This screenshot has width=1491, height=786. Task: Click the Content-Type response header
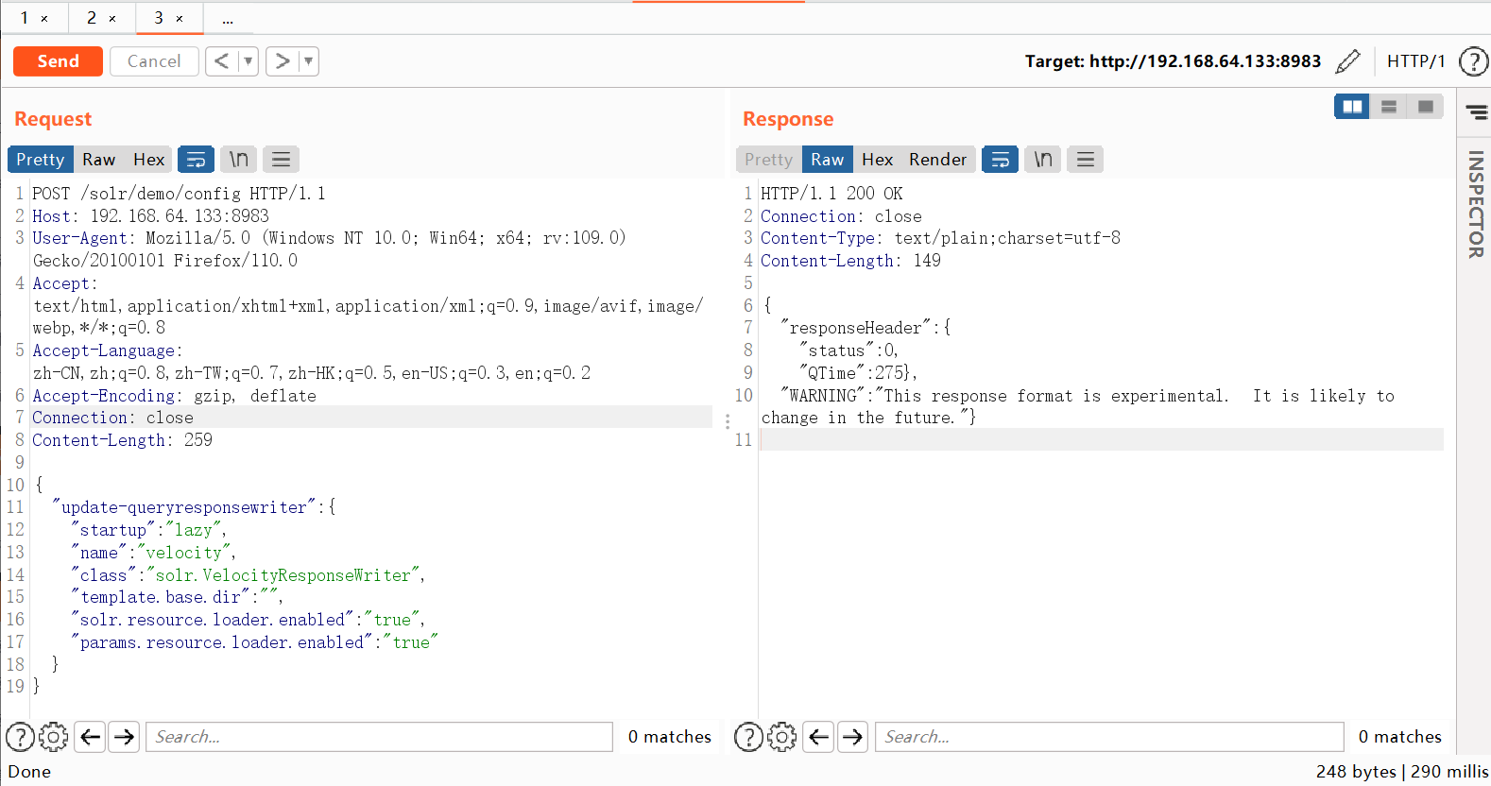940,238
